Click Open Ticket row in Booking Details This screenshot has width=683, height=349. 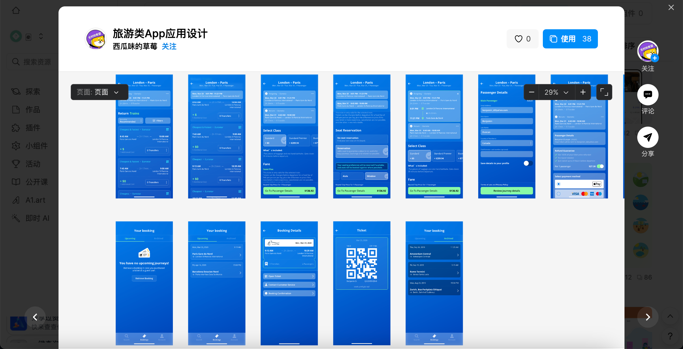(289, 276)
